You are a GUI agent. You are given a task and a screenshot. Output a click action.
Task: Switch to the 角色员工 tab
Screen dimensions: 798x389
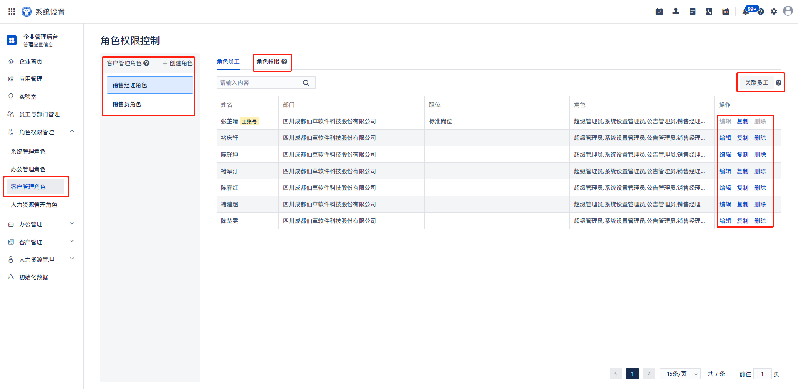[x=228, y=61]
